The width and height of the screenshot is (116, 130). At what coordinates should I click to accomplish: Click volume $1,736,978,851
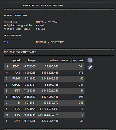[x=49, y=109]
